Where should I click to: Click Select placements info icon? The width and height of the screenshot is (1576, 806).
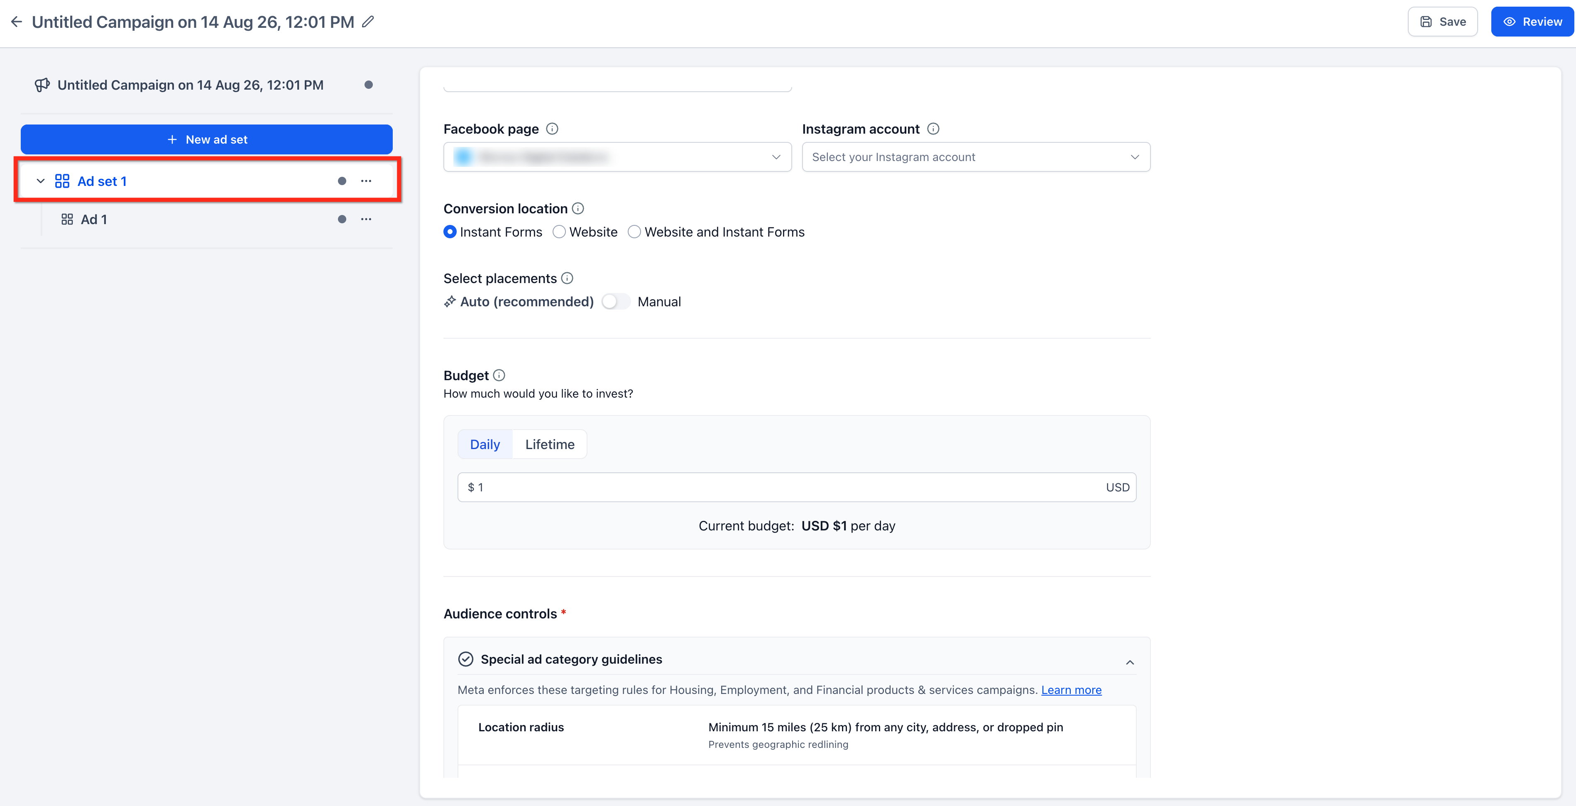(567, 278)
